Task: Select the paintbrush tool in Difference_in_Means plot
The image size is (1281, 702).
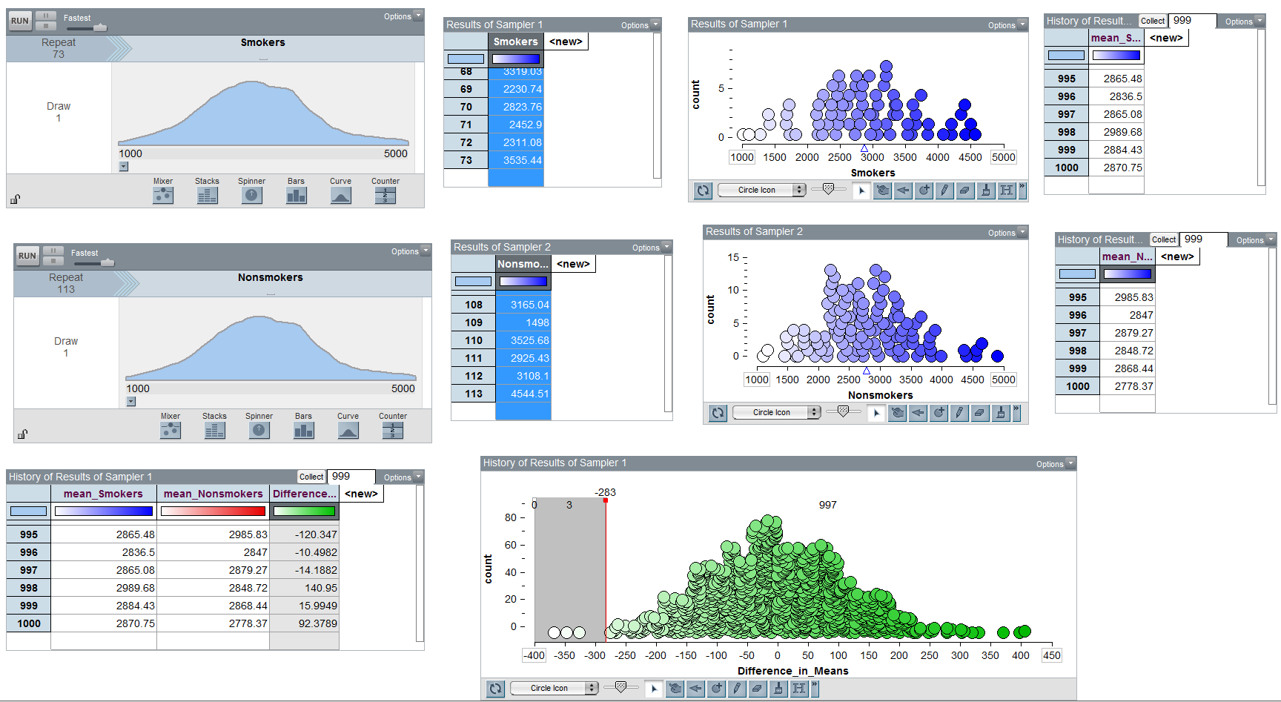Action: 778,689
